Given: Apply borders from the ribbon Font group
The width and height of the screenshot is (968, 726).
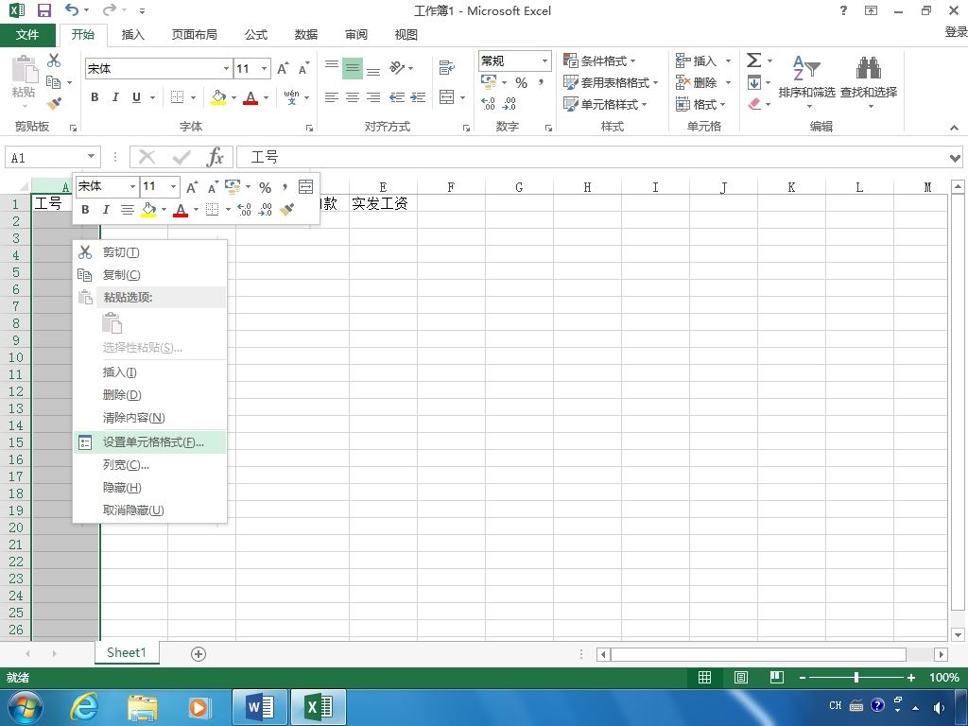Looking at the screenshot, I should pos(177,97).
